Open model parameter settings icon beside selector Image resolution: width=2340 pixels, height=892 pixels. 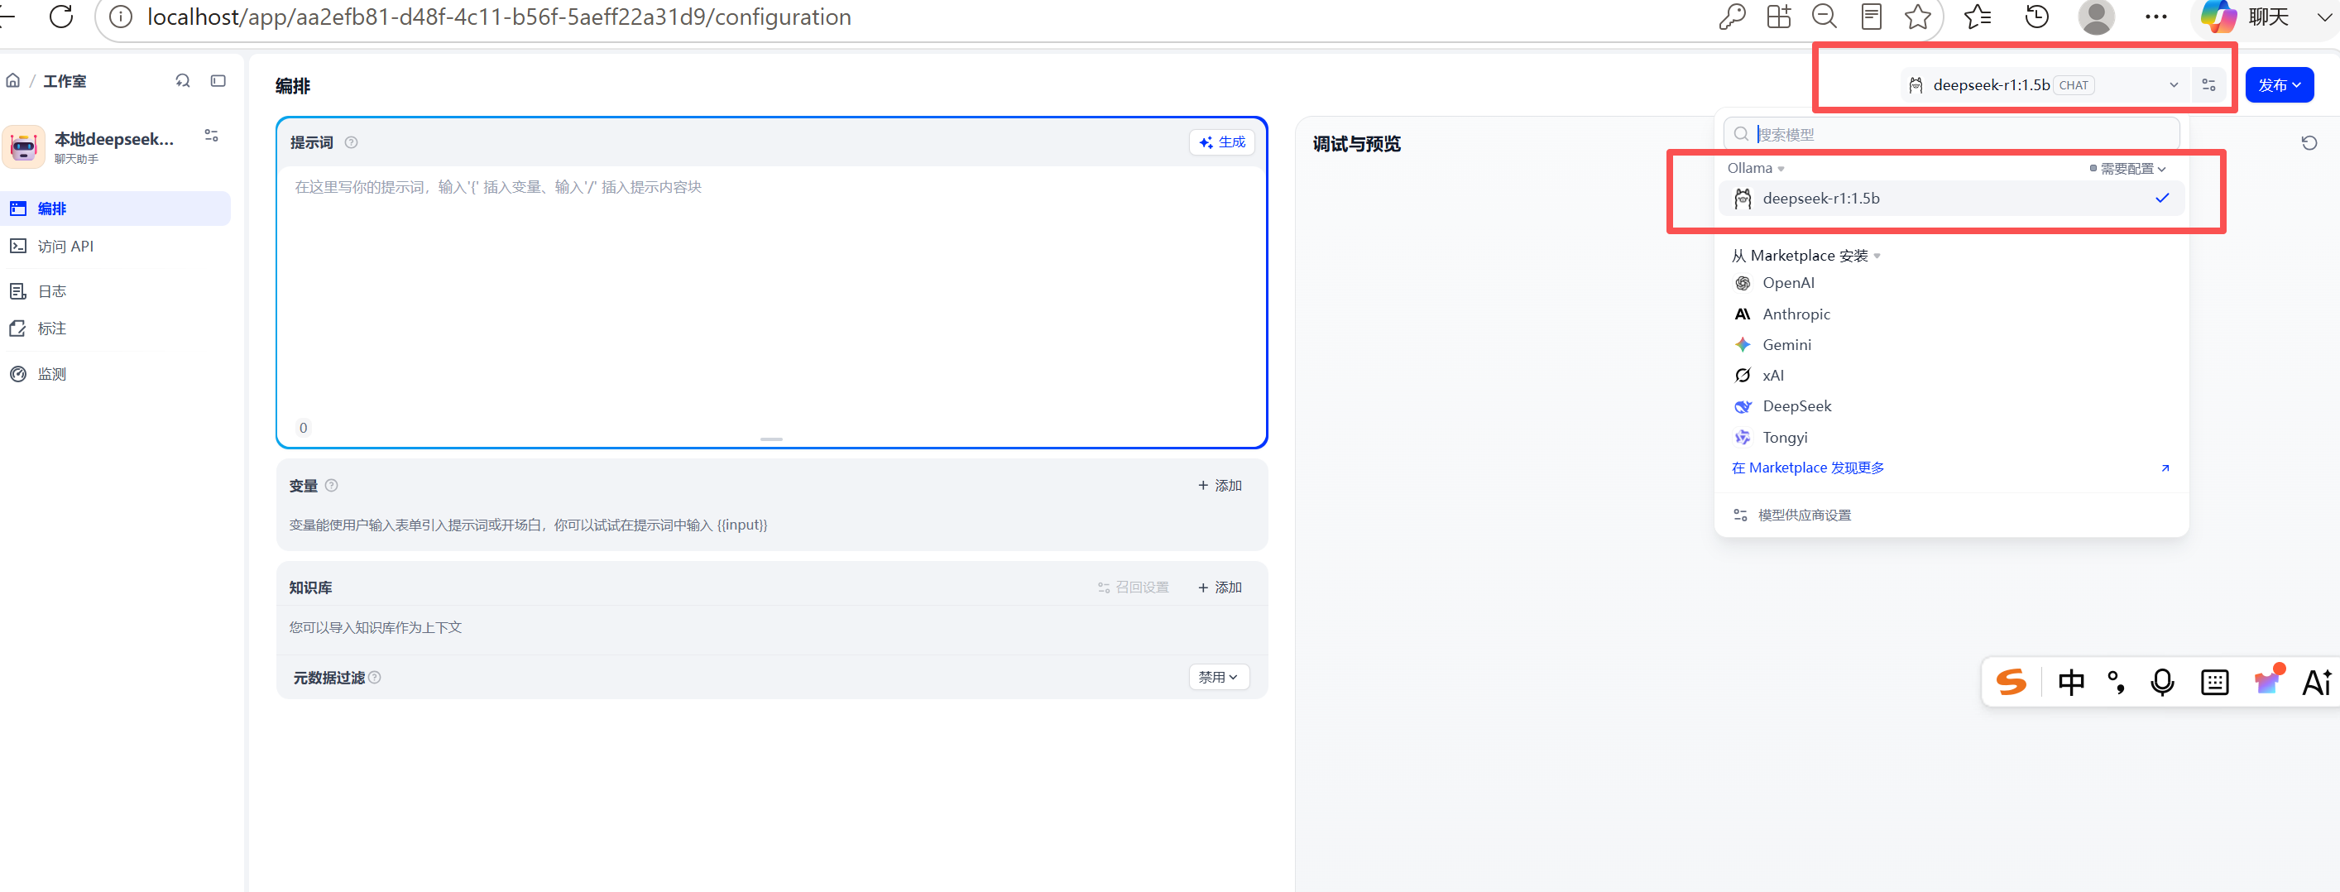pos(2209,85)
